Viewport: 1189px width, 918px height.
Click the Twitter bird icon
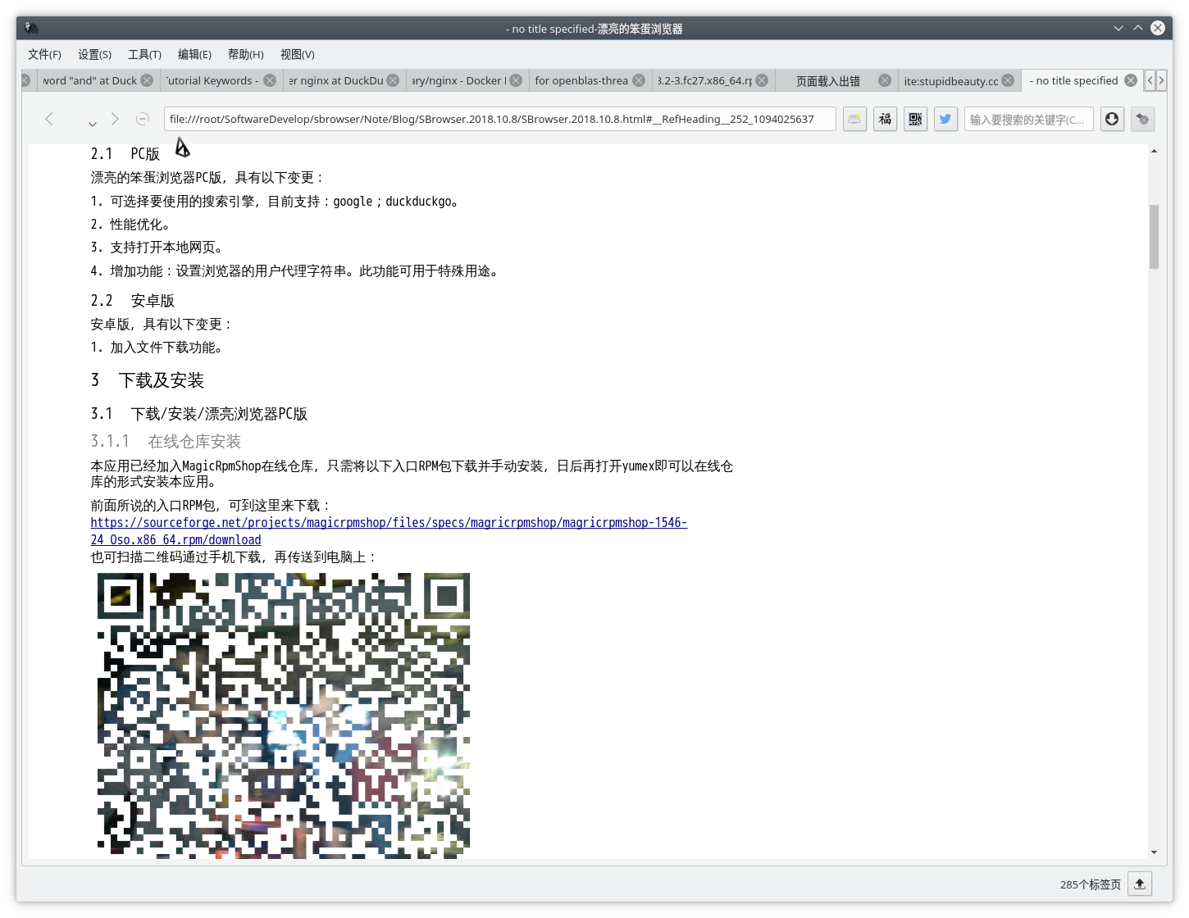point(945,119)
